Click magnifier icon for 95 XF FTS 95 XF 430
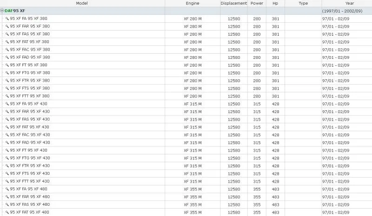The width and height of the screenshot is (372, 216). tap(7, 174)
